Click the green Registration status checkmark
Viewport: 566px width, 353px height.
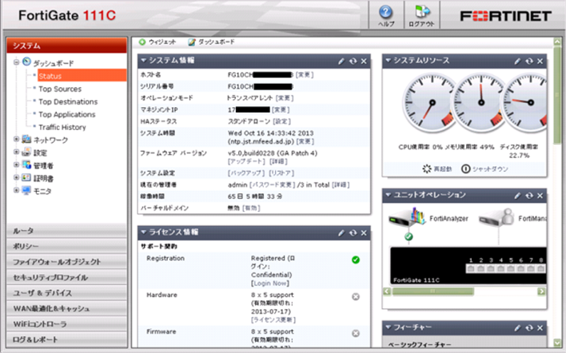coord(356,260)
